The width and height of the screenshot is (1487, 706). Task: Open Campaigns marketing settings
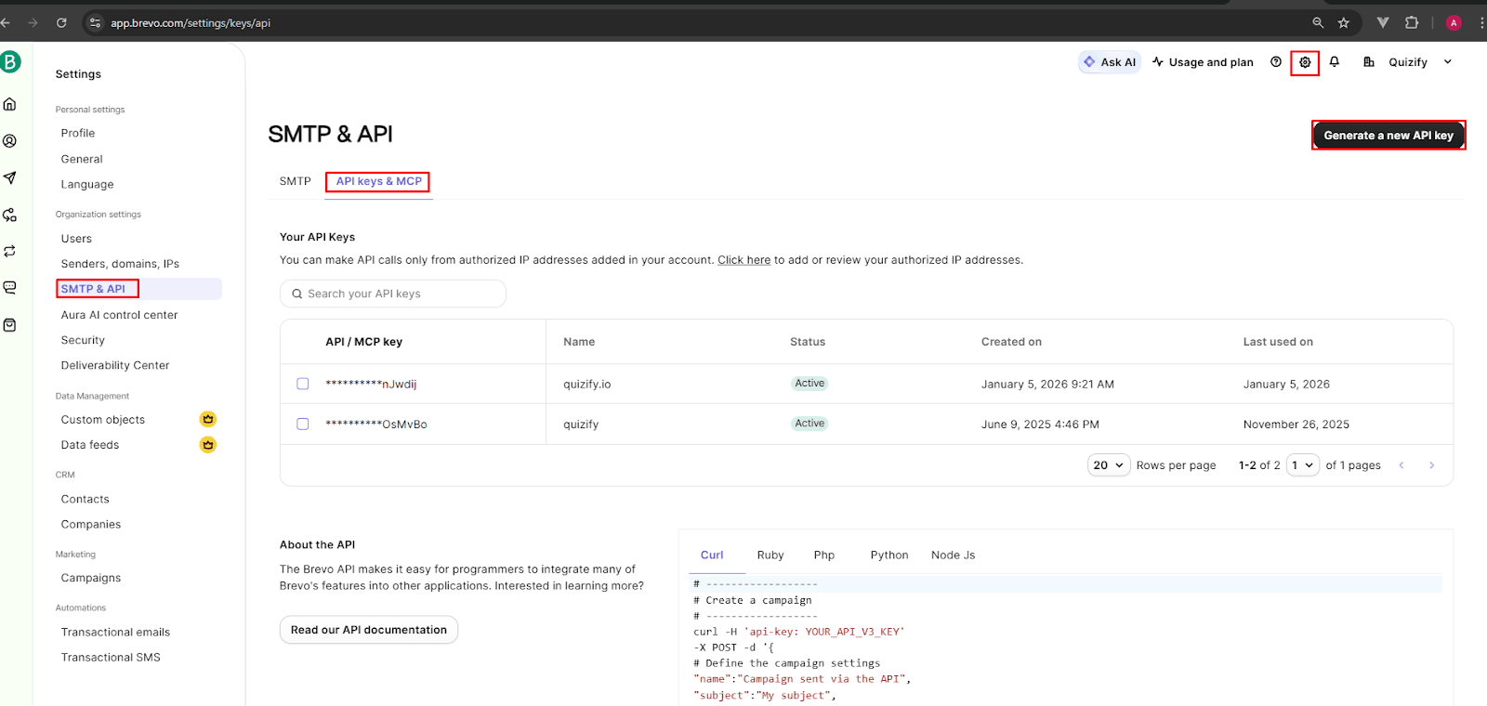coord(91,578)
